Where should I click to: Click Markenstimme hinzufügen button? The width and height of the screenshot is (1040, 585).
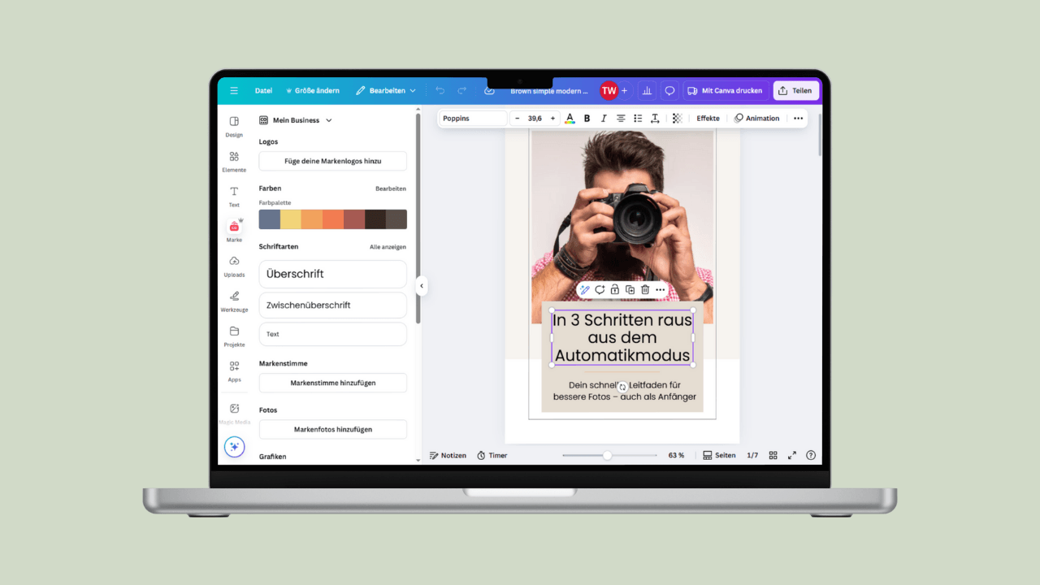332,383
